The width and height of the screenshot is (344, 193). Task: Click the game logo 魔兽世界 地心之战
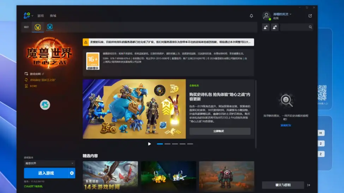tap(49, 53)
